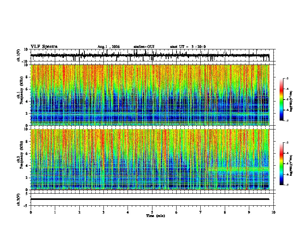
Task: Click the "Time (min)" axis title
Action: 156,216
